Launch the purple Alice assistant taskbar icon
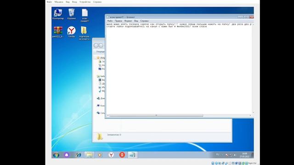294x165 pixels. pos(67,155)
